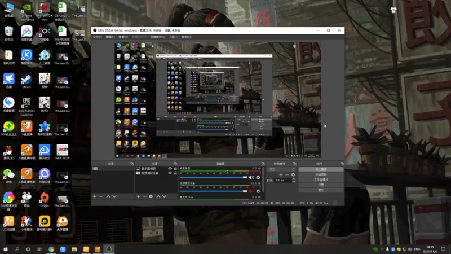
Task: Move the scene down with the down arrow
Action: click(x=114, y=196)
